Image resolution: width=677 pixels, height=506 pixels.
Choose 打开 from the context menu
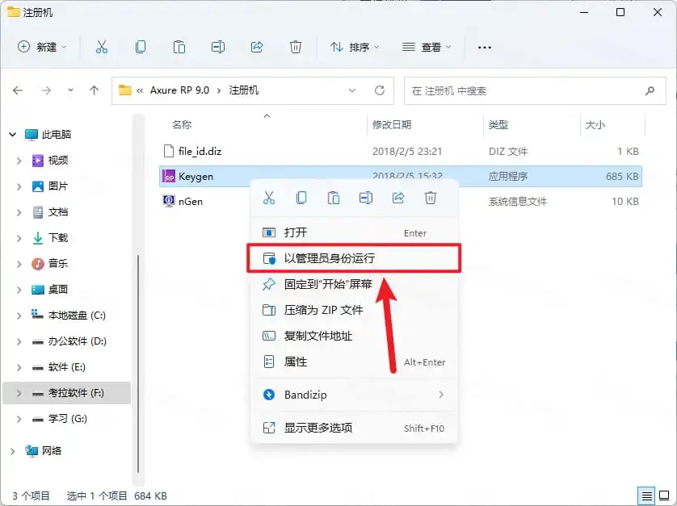click(x=354, y=233)
